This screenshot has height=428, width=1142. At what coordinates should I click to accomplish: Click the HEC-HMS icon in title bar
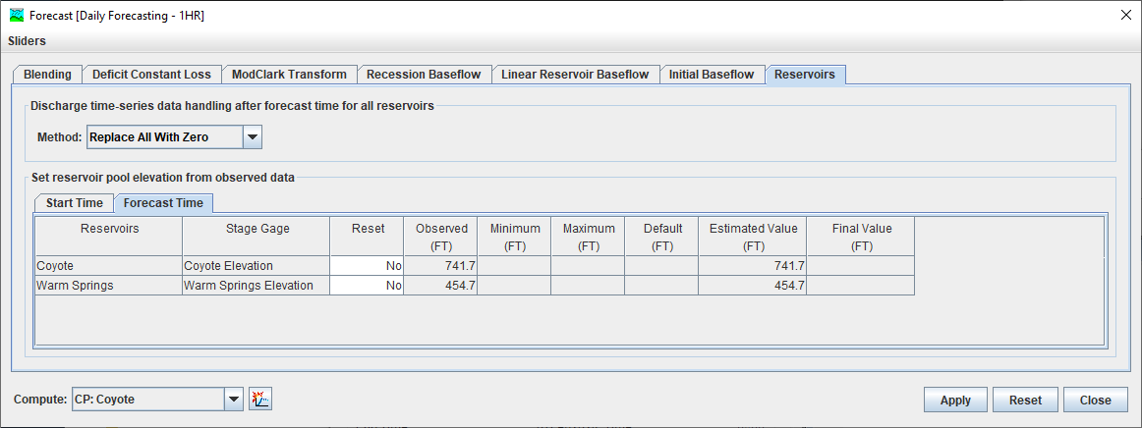tap(16, 16)
